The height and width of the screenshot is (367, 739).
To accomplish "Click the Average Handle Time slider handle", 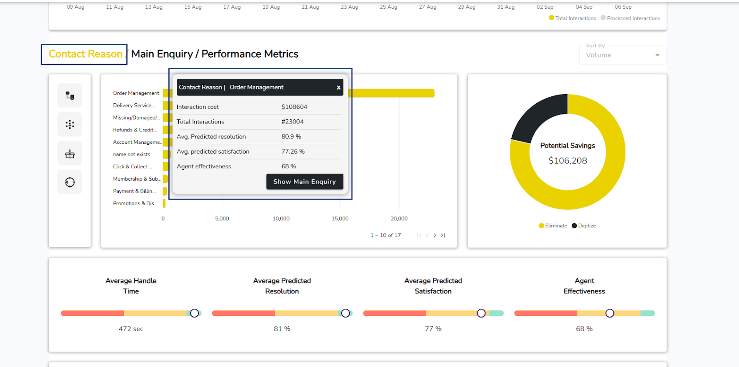I will (194, 314).
